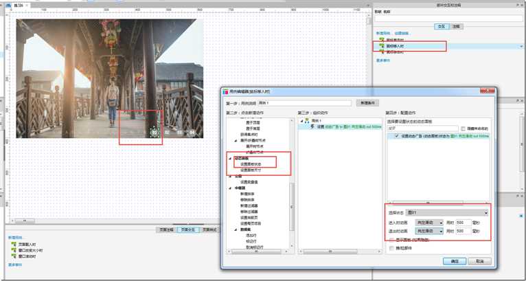This screenshot has width=526, height=281.
Task: Click the 鼠标移出时 event icon
Action: tap(381, 52)
